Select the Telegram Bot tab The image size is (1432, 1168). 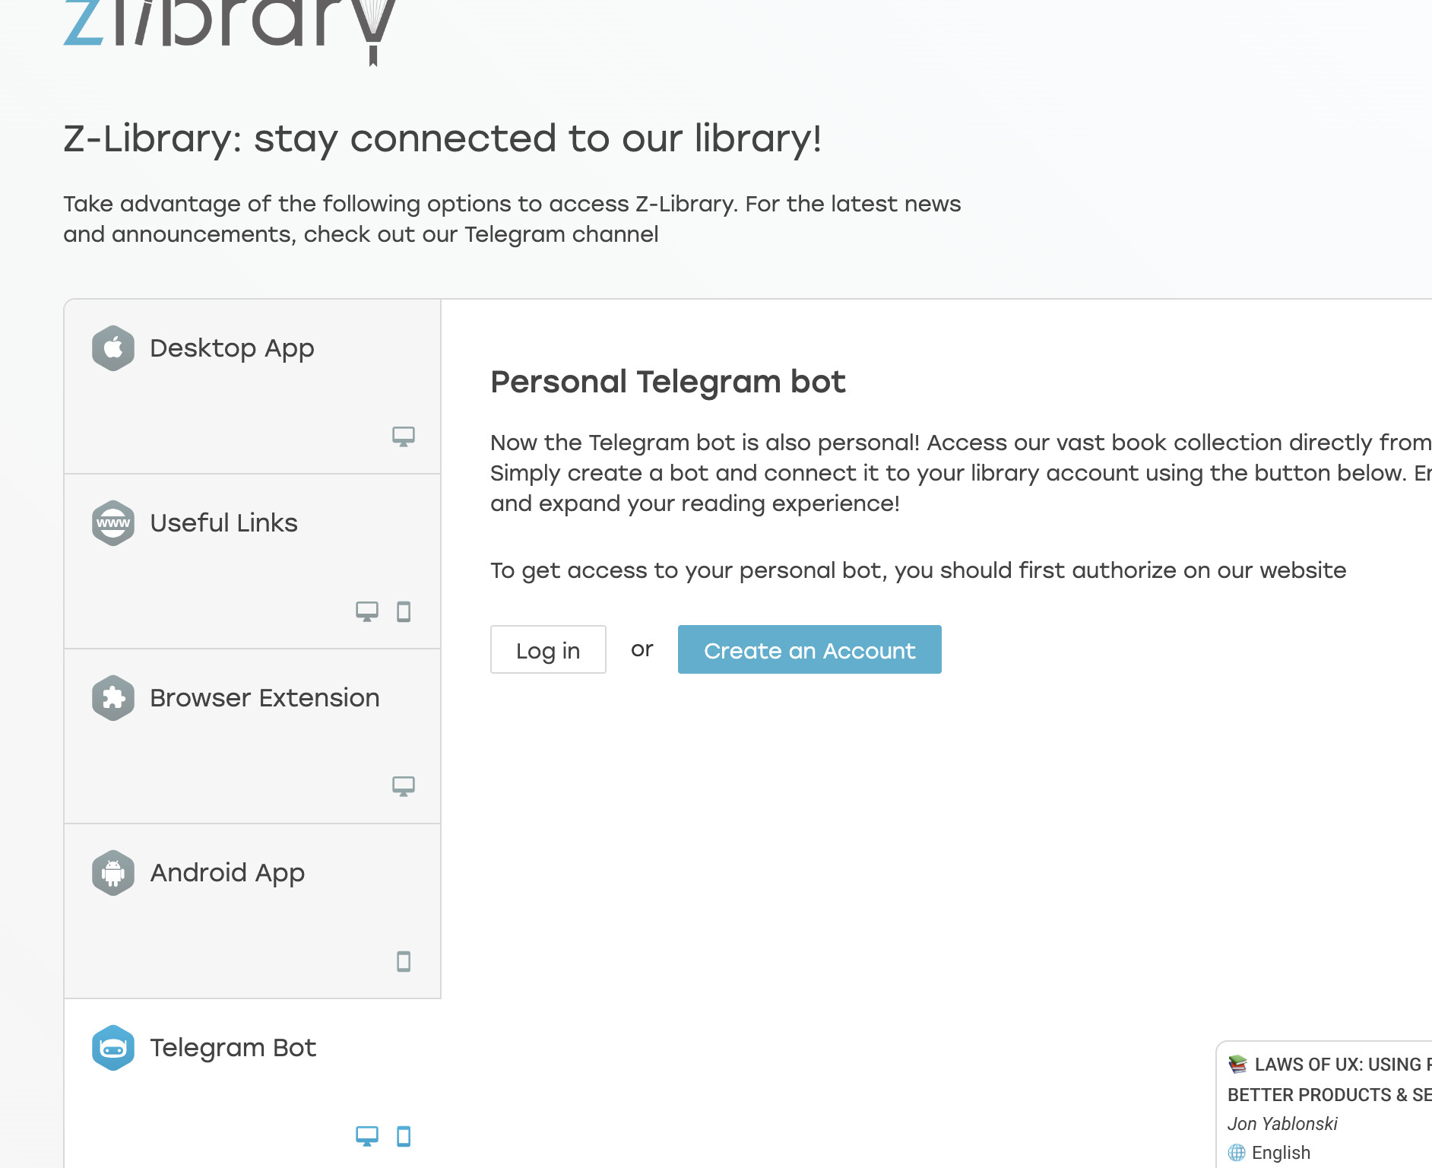click(252, 1084)
